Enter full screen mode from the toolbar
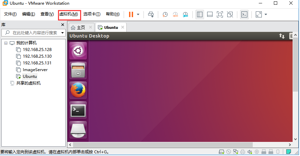 220,14
